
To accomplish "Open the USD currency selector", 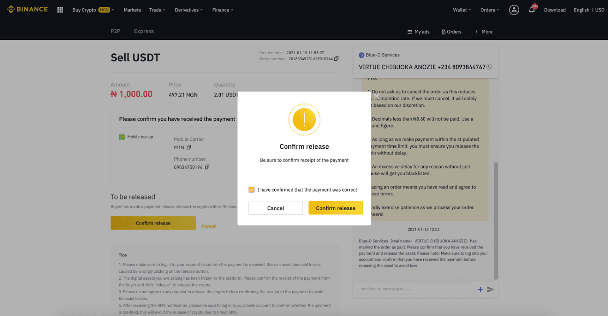I will (600, 10).
